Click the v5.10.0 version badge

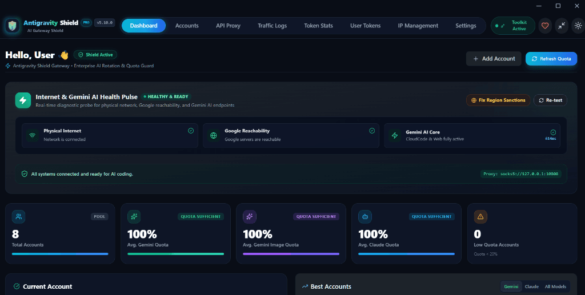105,23
